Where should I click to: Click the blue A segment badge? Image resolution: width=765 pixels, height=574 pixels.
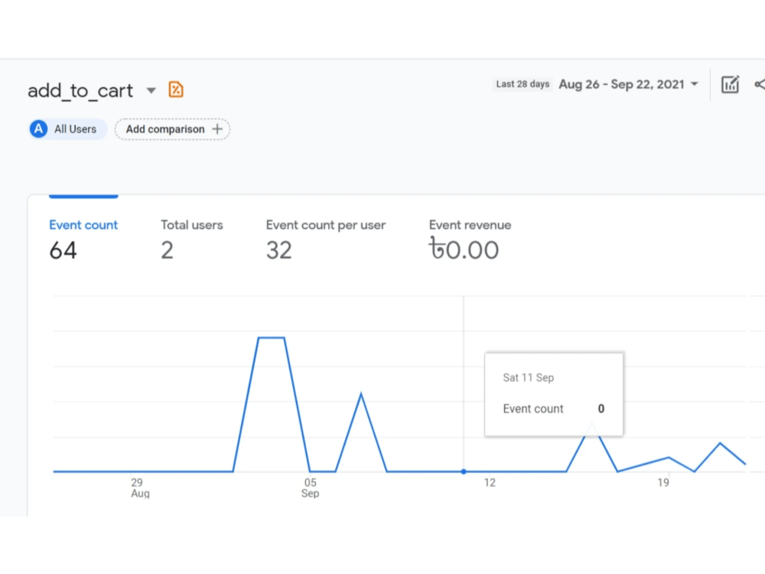(x=38, y=129)
